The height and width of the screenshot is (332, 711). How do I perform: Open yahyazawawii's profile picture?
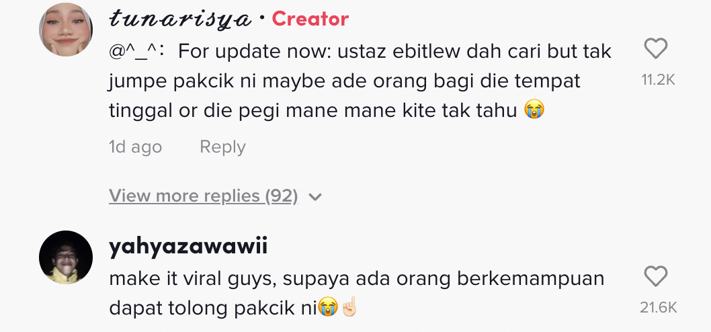pyautogui.click(x=66, y=257)
